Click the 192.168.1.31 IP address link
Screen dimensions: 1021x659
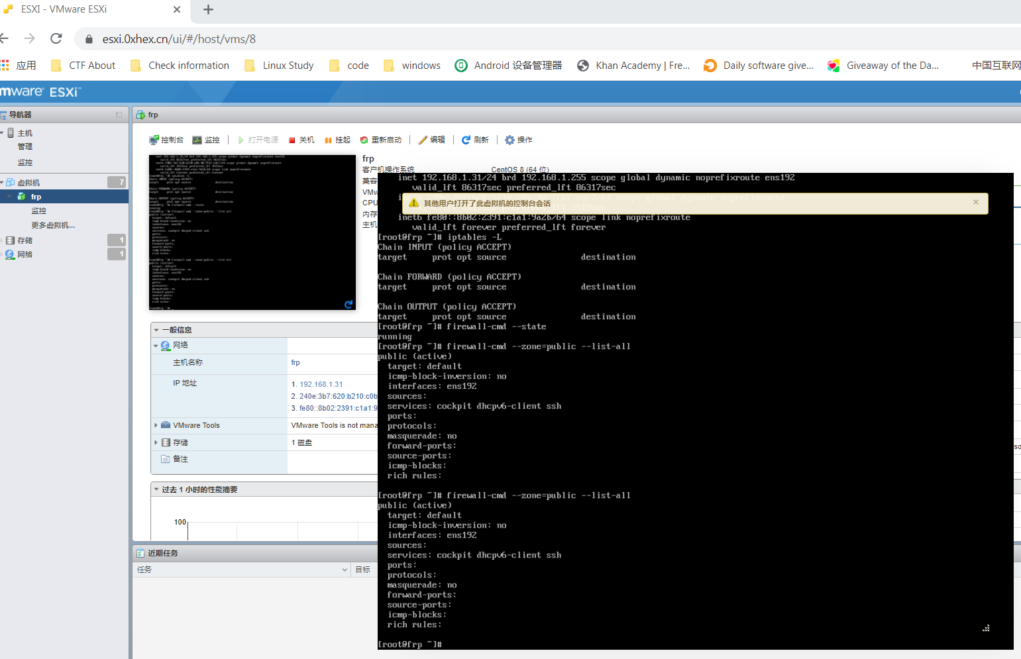(x=321, y=384)
